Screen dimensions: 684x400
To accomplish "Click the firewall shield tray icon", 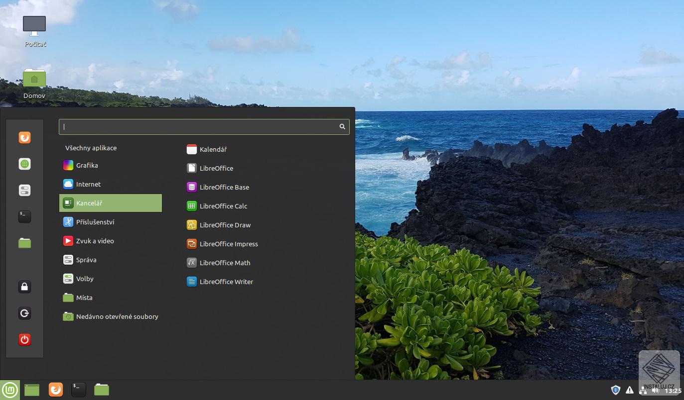I will pos(616,390).
